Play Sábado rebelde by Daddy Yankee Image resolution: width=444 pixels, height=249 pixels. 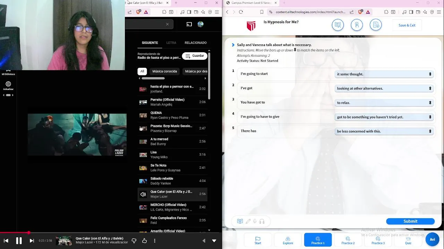(x=172, y=181)
